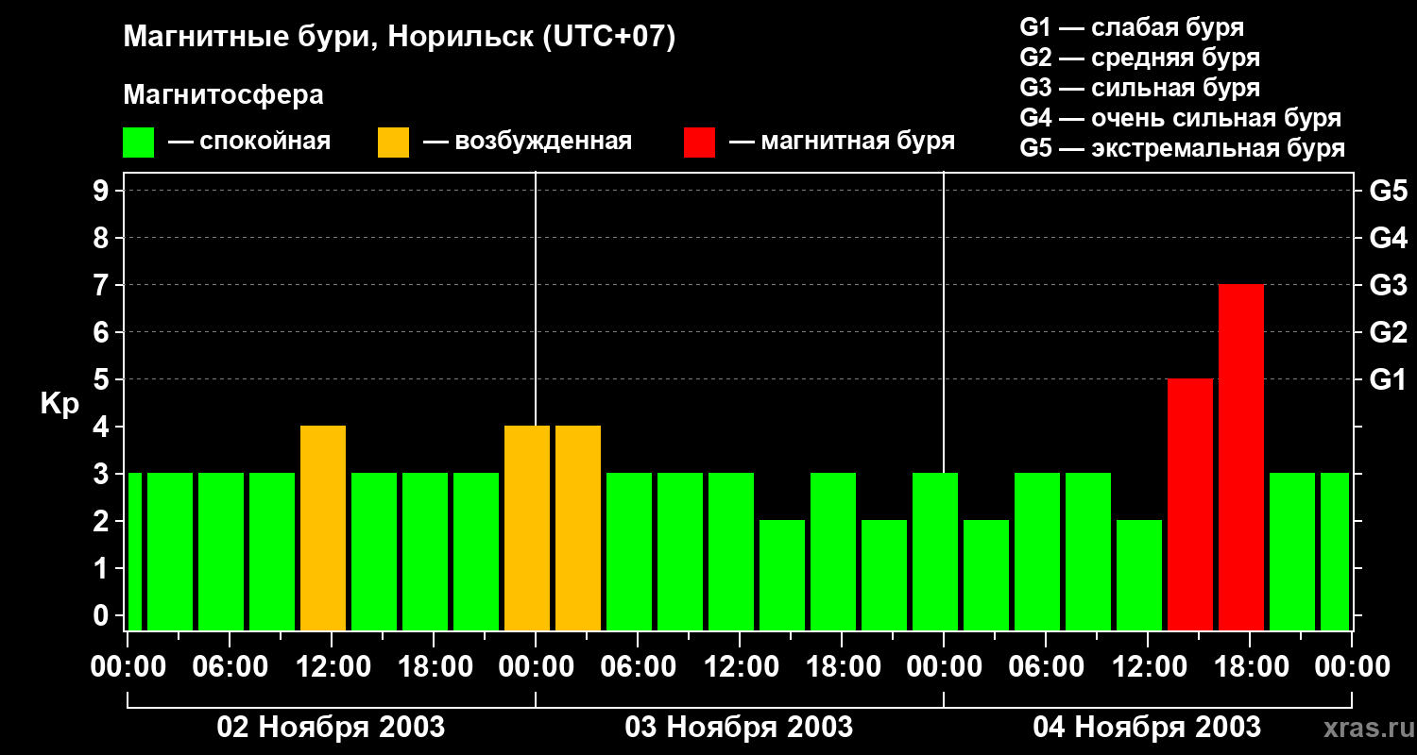Click the date label «02 Ноября 2003»
The height and width of the screenshot is (755, 1417).
pyautogui.click(x=331, y=728)
